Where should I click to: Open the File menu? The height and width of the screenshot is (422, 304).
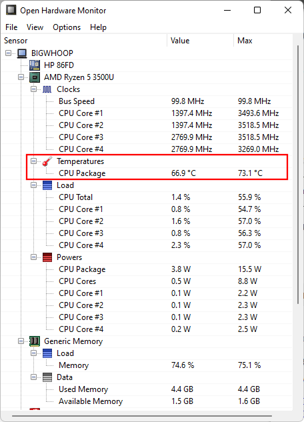pos(11,27)
